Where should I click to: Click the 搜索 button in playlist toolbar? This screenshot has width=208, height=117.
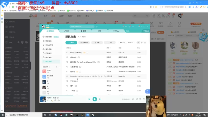tap(122, 43)
